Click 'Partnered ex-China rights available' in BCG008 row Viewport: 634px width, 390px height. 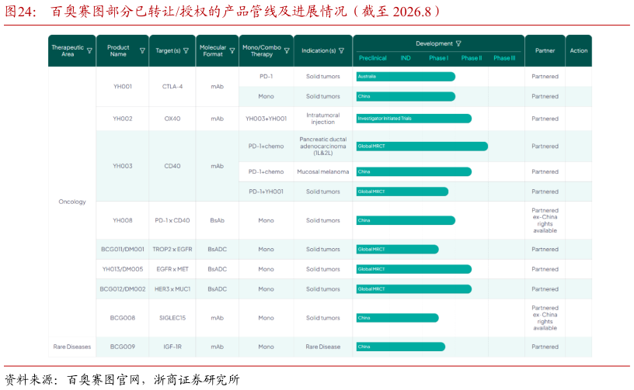click(x=545, y=318)
